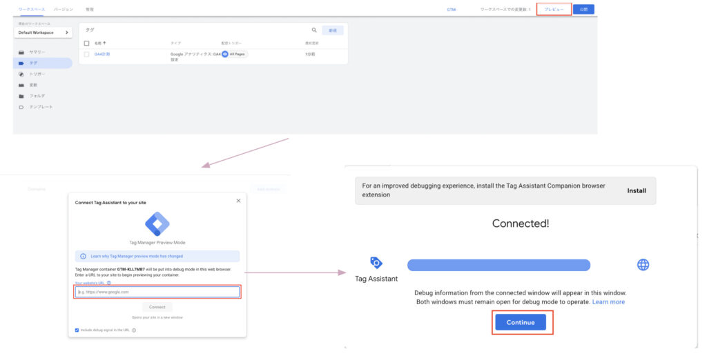Viewport: 707px width, 358px height.
Task: Select 変数 in the sidebar
Action: [33, 85]
